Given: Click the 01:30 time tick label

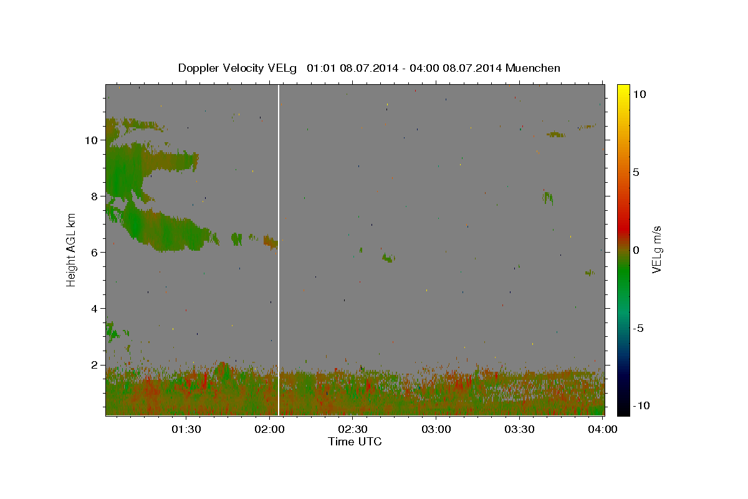Looking at the screenshot, I should [186, 429].
